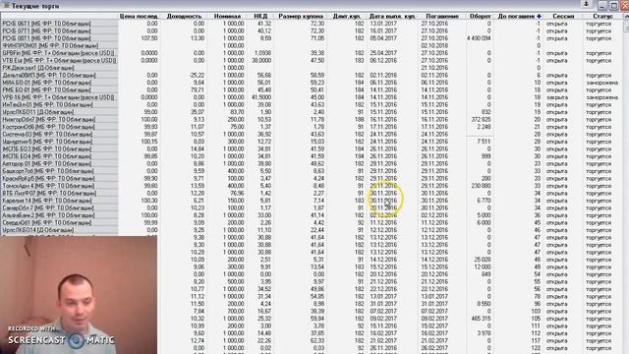Select the ИроslЛКБО14 Д-Облигации row
The height and width of the screenshot is (354, 629).
pos(59,230)
